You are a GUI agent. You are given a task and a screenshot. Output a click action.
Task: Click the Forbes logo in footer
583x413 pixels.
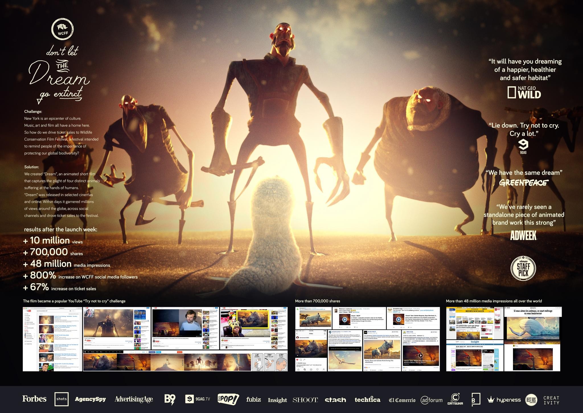tap(34, 399)
